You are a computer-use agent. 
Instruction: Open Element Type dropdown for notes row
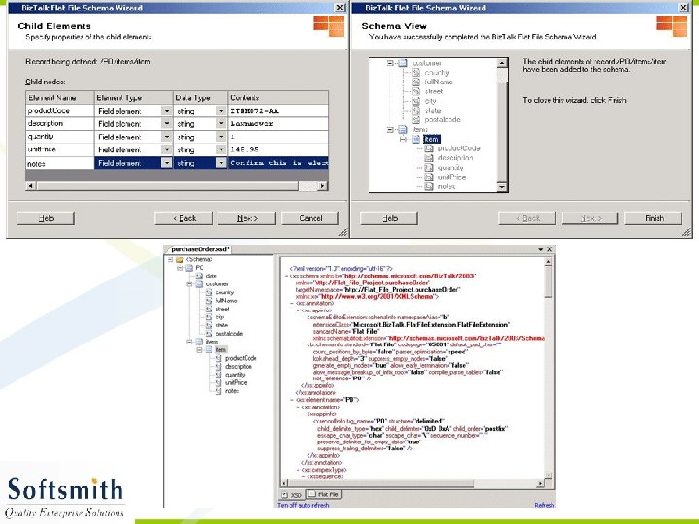click(166, 163)
